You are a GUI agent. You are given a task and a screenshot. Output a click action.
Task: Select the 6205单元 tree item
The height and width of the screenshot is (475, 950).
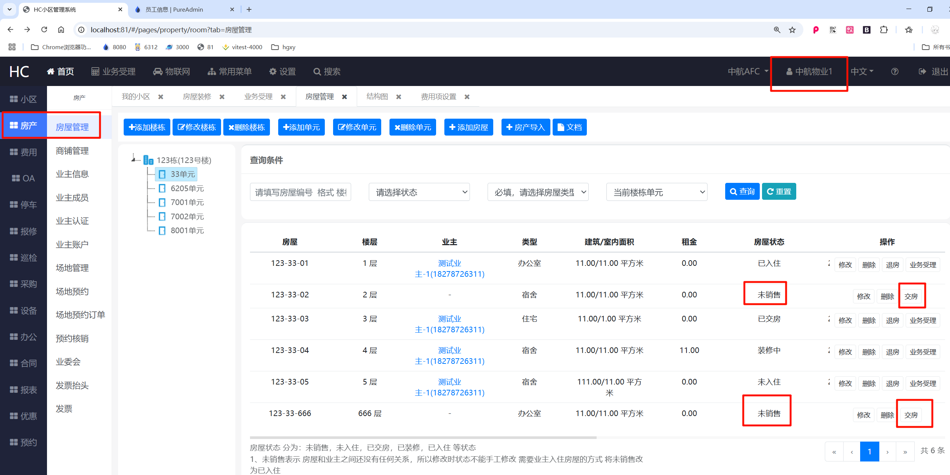coord(181,188)
